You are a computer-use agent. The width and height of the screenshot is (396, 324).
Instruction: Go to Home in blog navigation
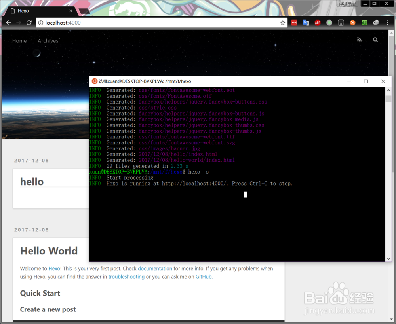coord(19,41)
